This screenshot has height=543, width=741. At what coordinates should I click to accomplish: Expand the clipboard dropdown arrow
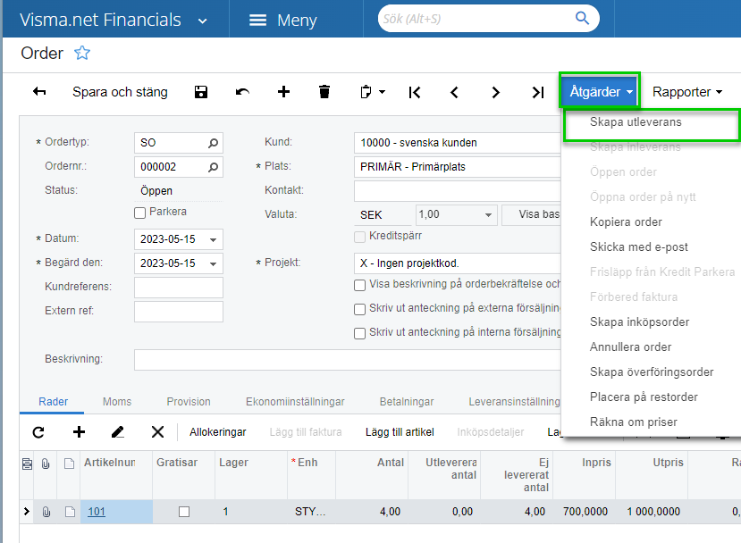(382, 92)
